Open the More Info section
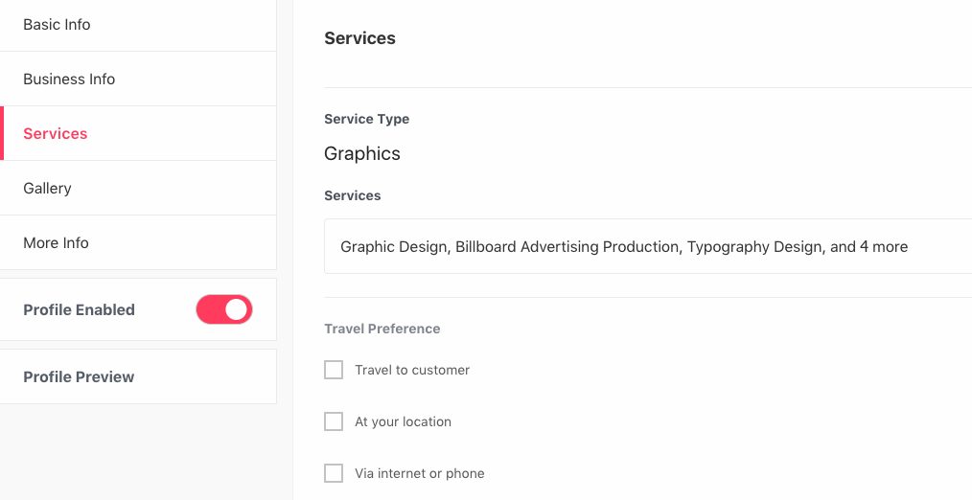The height and width of the screenshot is (500, 972). pyautogui.click(x=138, y=243)
